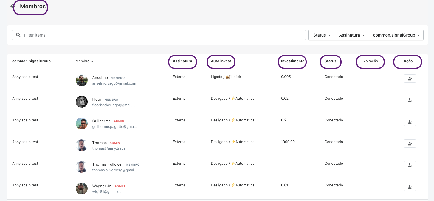434x201 pixels.
Task: Click investment value 0.01
Action: tap(285, 185)
